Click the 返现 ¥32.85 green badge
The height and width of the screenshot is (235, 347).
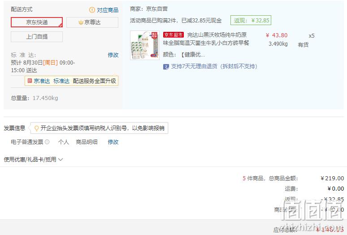tap(251, 21)
